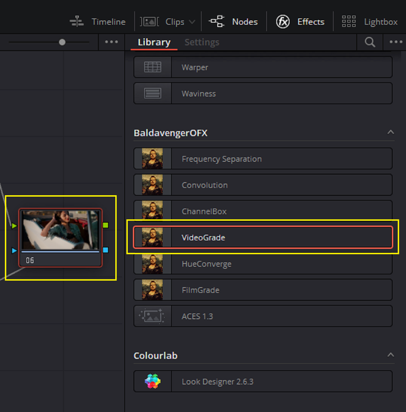Viewport: 406px width, 412px height.
Task: Click the Waviness lines icon
Action: click(x=153, y=93)
